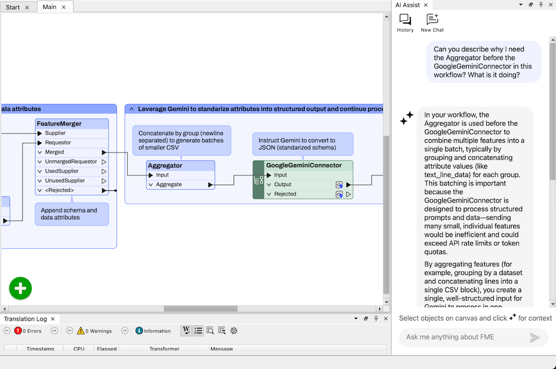Image resolution: width=556 pixels, height=369 pixels.
Task: Select the GoogleGeminiConnector transformer title
Action: (304, 165)
